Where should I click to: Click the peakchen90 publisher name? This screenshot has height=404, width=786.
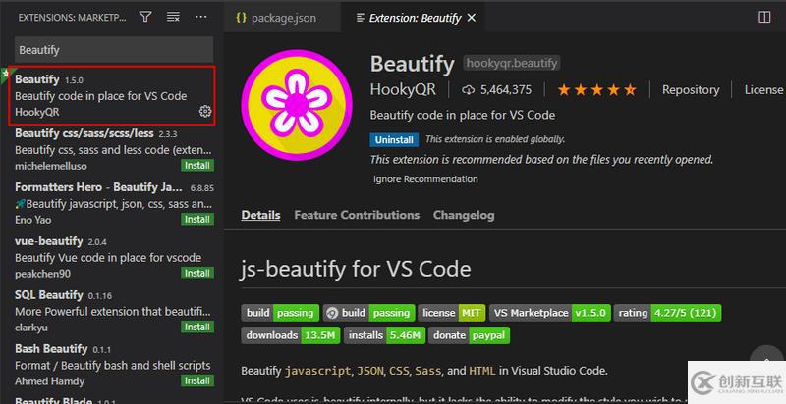42,274
